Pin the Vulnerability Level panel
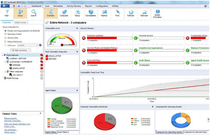210x135 pixels. [x=77, y=28]
